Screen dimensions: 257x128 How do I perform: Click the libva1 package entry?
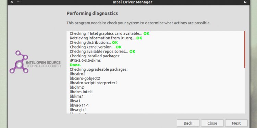point(75,101)
